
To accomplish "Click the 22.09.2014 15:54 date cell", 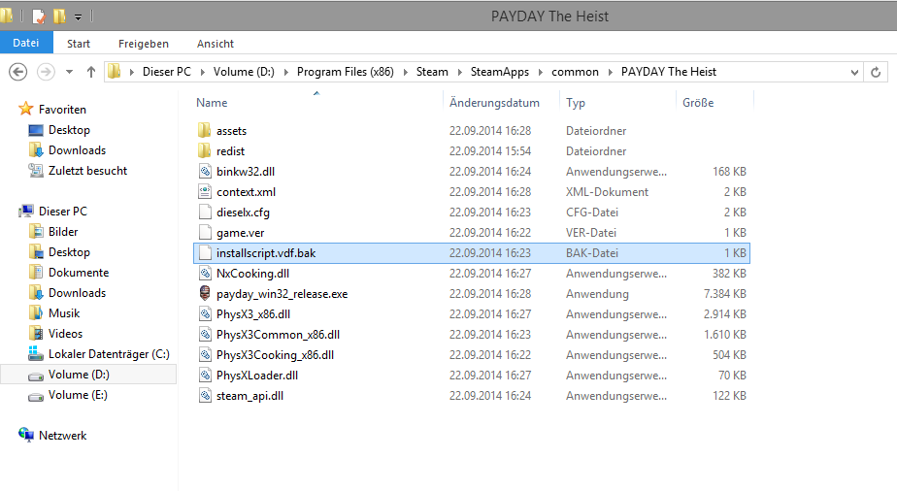I will [490, 151].
